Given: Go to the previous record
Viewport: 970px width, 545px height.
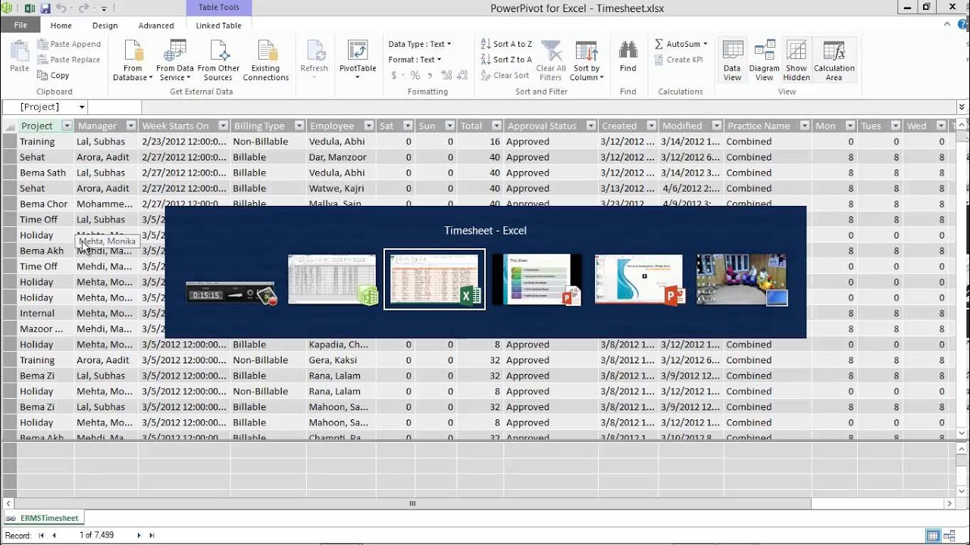Looking at the screenshot, I should [54, 536].
